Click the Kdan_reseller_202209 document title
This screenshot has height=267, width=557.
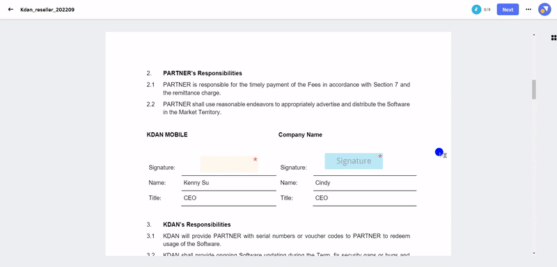tap(47, 10)
